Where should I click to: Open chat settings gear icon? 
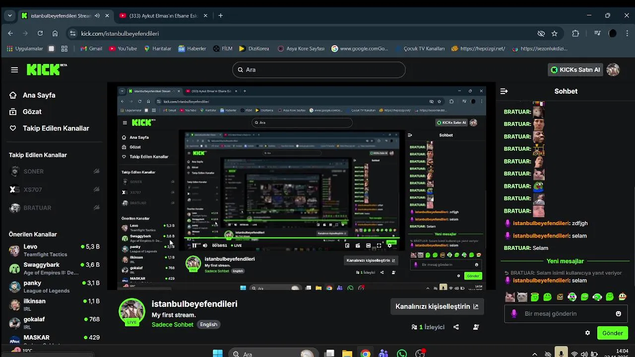point(587,333)
